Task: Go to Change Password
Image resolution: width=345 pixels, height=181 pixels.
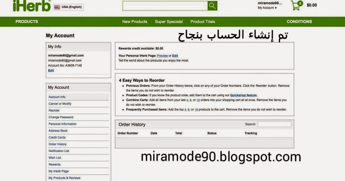Action: click(x=61, y=117)
